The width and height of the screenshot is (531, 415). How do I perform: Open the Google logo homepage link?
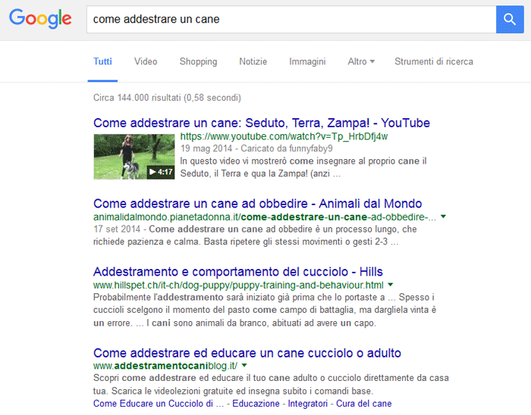pos(40,19)
